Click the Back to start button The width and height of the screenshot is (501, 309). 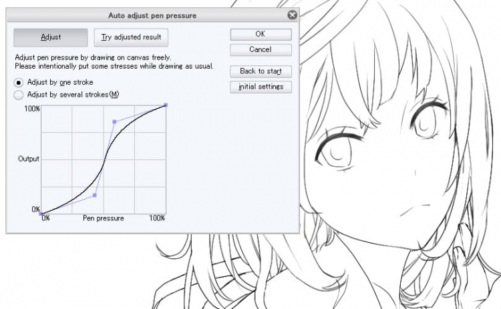coord(261,71)
